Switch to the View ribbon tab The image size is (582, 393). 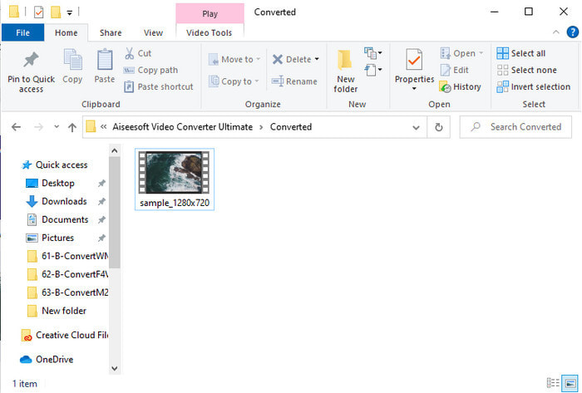point(153,33)
